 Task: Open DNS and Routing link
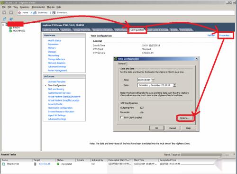[x=56, y=89]
